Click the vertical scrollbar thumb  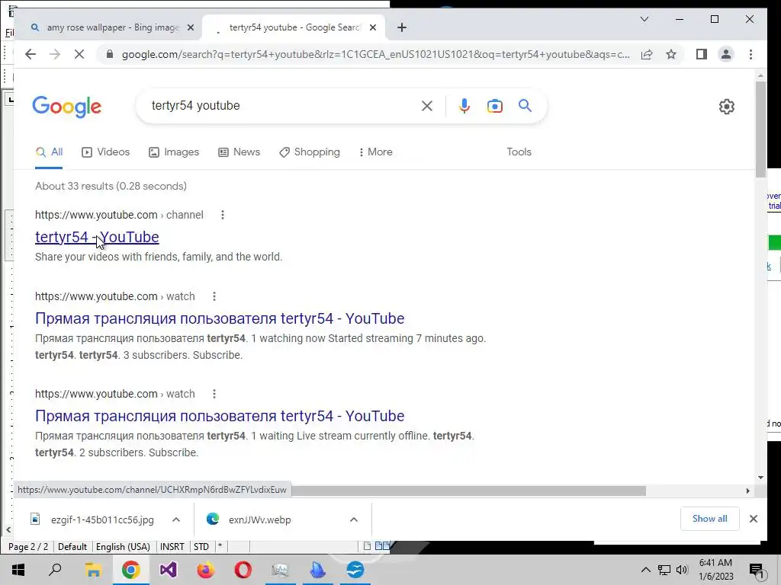click(x=760, y=129)
